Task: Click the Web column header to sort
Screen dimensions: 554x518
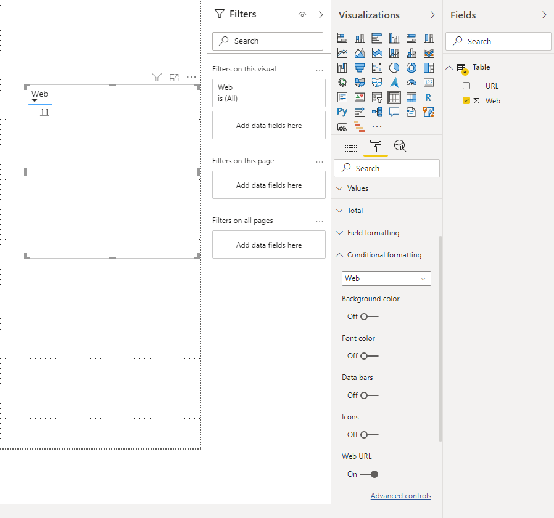Action: [39, 94]
